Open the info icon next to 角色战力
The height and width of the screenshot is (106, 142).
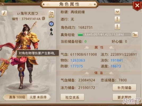[x=117, y=27]
